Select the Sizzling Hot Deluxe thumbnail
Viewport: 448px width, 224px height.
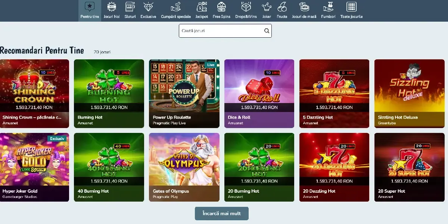pos(410,94)
